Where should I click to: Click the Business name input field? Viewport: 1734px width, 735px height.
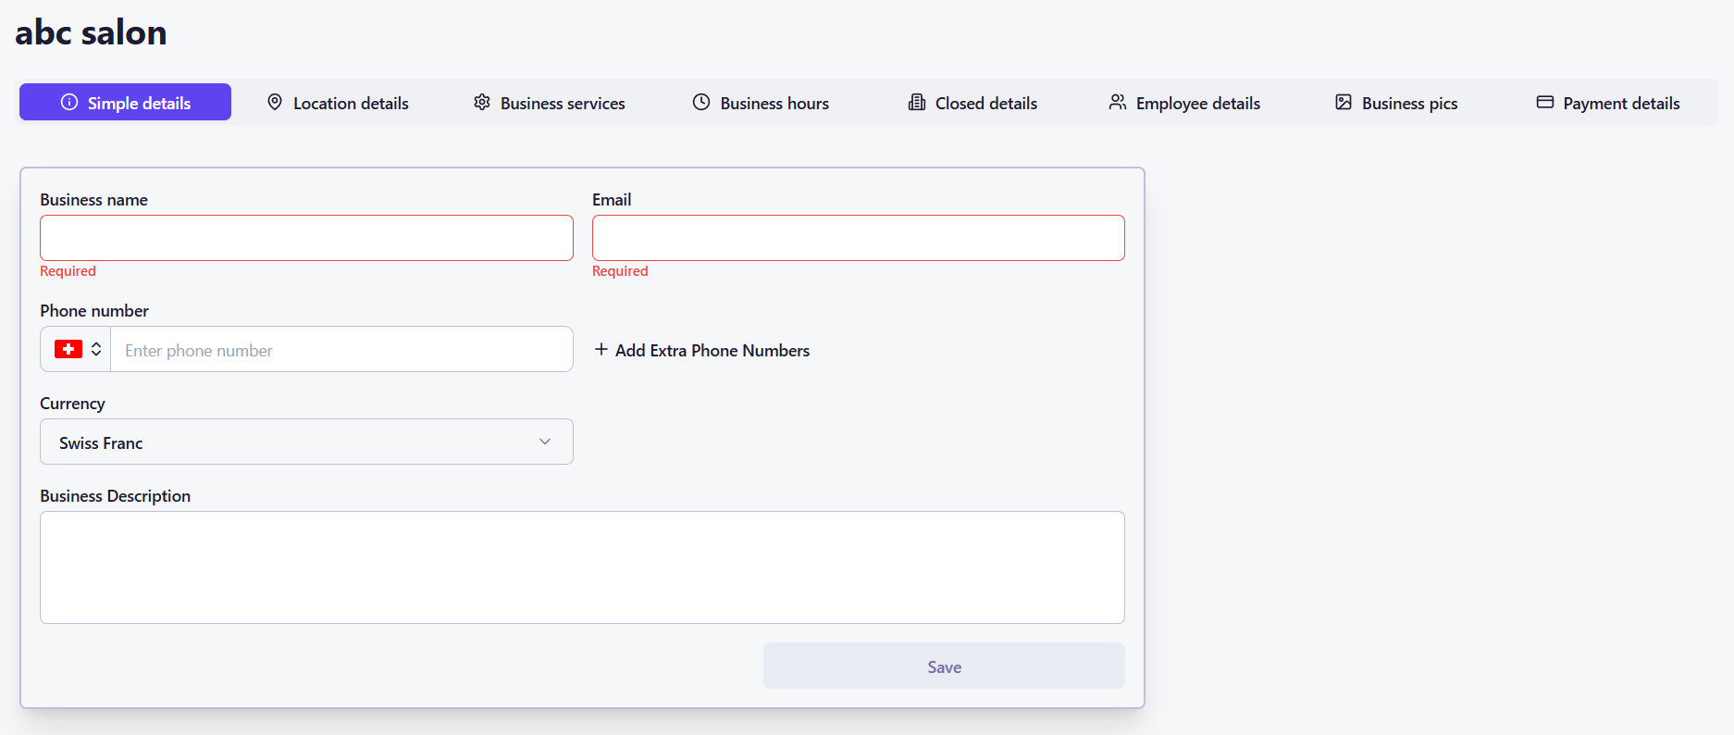click(x=306, y=238)
